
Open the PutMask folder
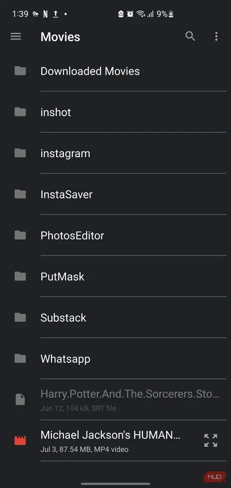[115, 276]
